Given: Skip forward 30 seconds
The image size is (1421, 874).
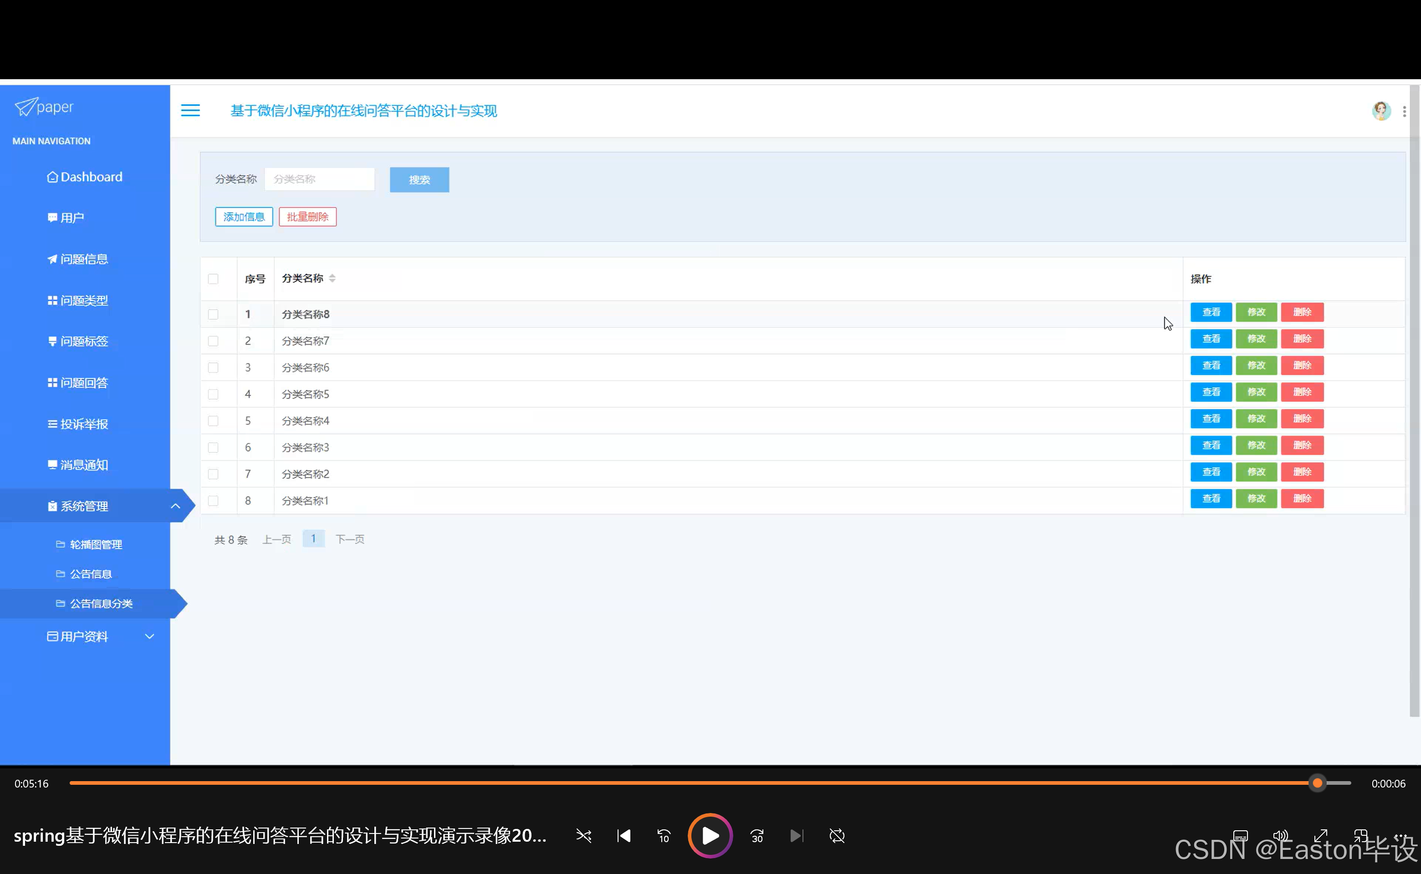Looking at the screenshot, I should tap(757, 836).
